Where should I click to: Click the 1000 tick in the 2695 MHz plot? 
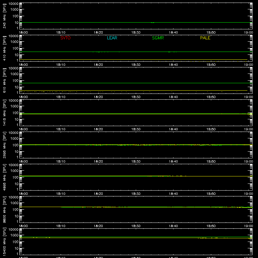pos(15,139)
